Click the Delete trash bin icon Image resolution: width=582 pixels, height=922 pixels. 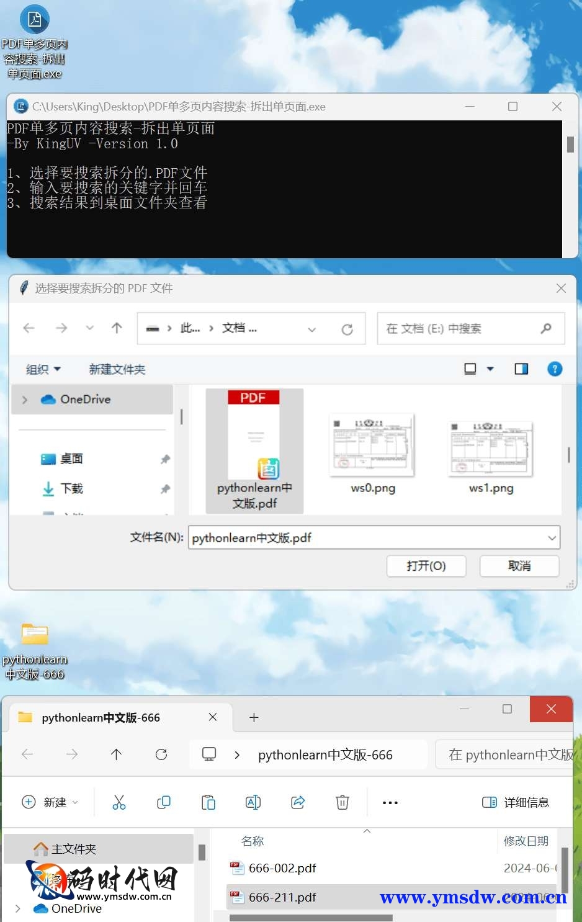342,802
